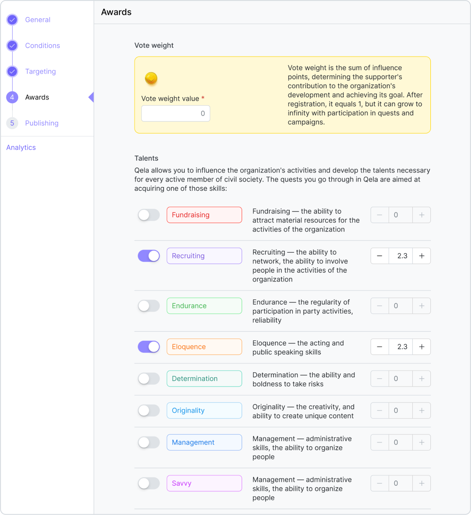Click the step 5 circle icon

tap(12, 123)
